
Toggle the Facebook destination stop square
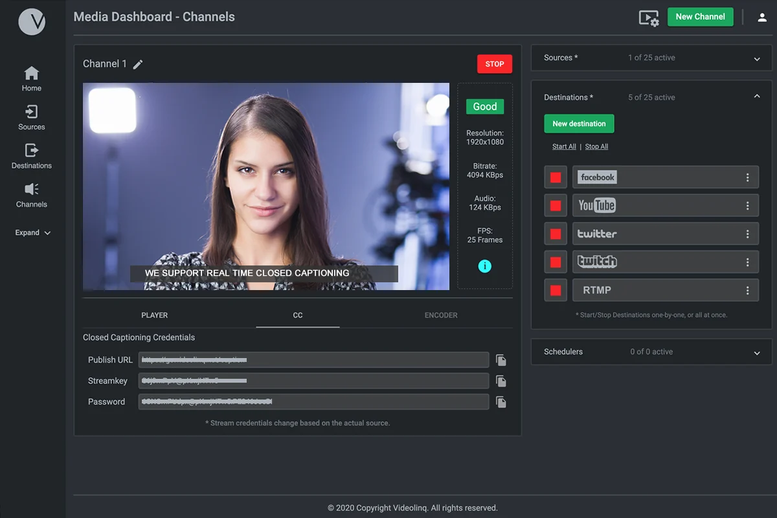(556, 177)
